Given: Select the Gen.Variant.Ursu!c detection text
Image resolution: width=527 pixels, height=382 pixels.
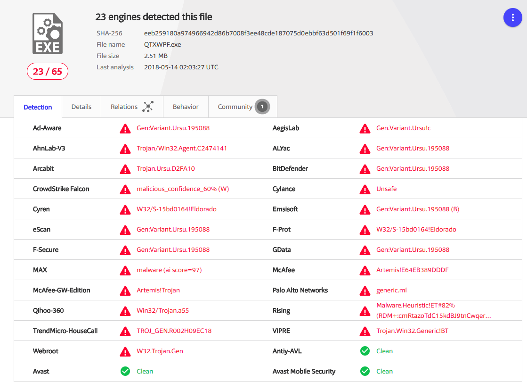Looking at the screenshot, I should pyautogui.click(x=403, y=128).
